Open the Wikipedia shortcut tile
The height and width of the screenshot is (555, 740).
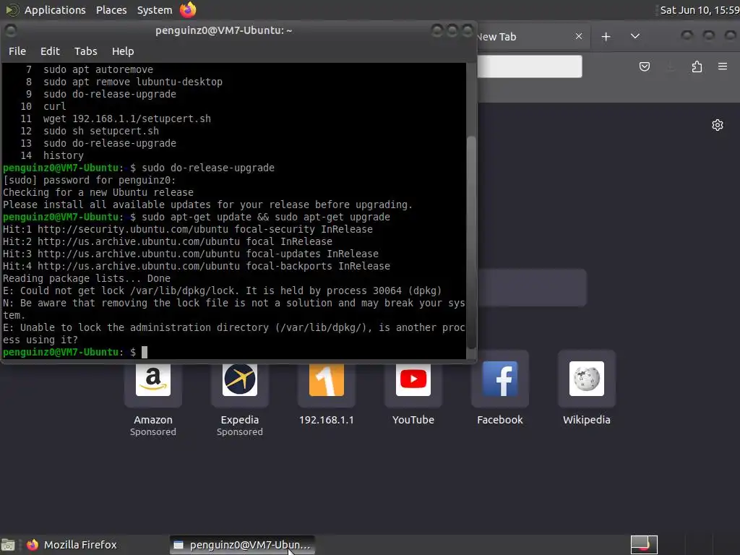pos(587,379)
